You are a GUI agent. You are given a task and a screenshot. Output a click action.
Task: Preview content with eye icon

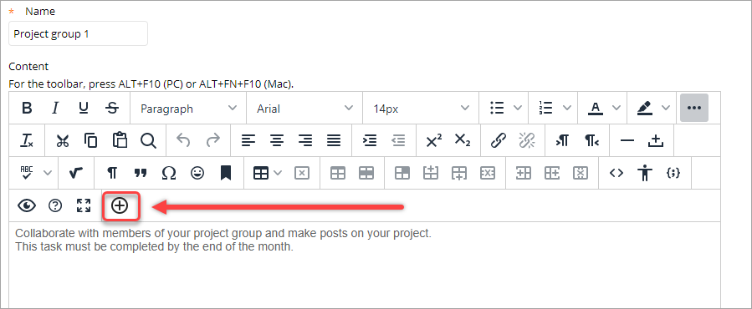pos(27,205)
